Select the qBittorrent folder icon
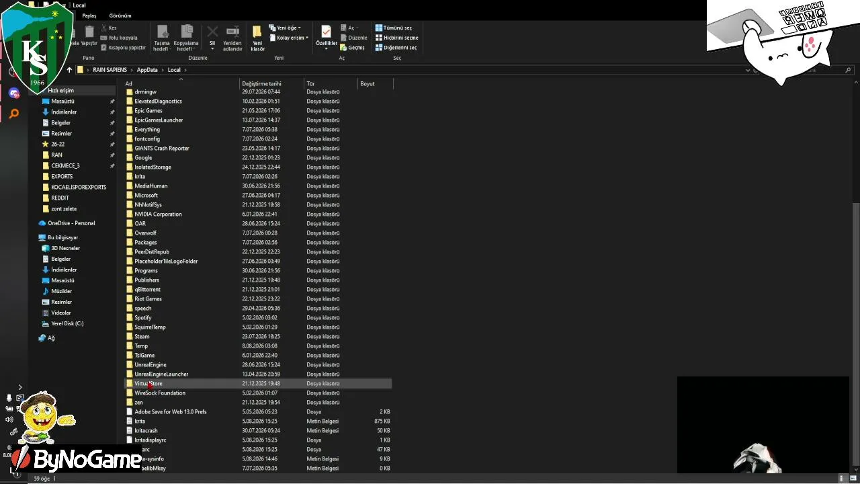This screenshot has width=860, height=484. (x=130, y=290)
